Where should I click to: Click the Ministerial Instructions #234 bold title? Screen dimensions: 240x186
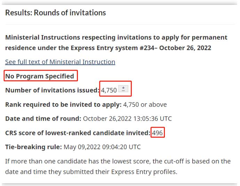click(x=116, y=43)
